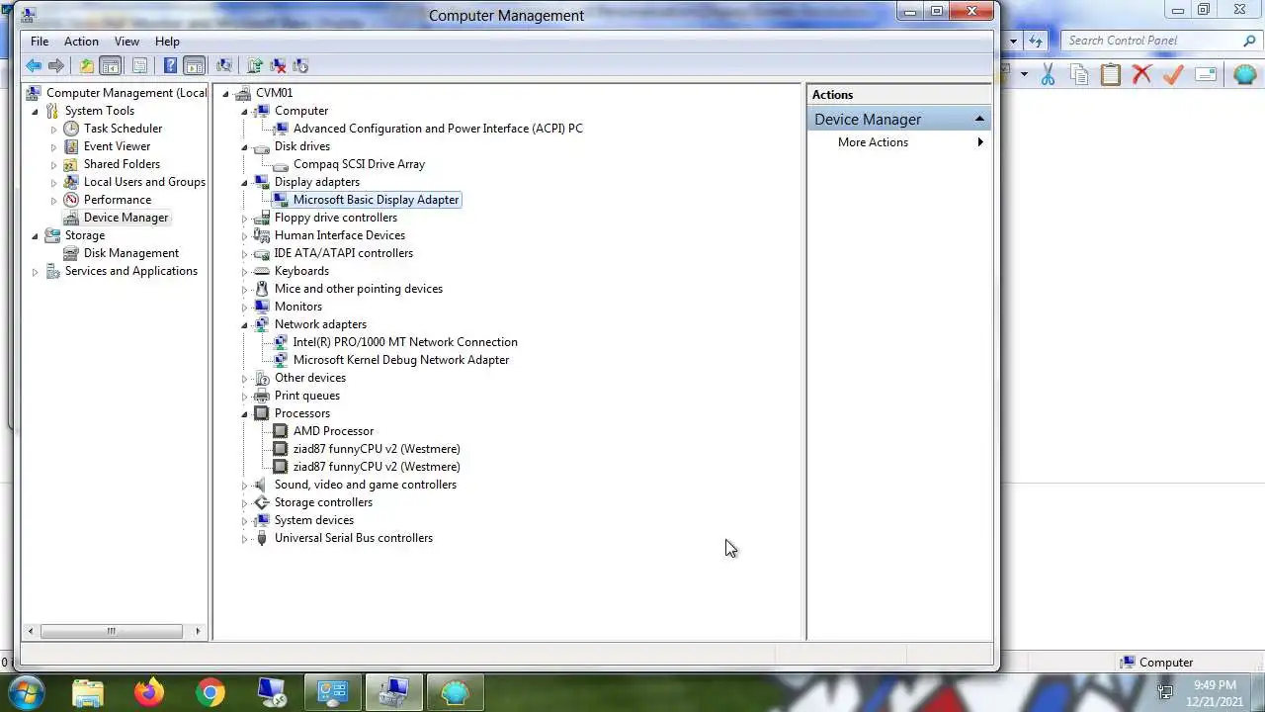
Task: Expand the Floppy drive controllers category
Action: [245, 218]
